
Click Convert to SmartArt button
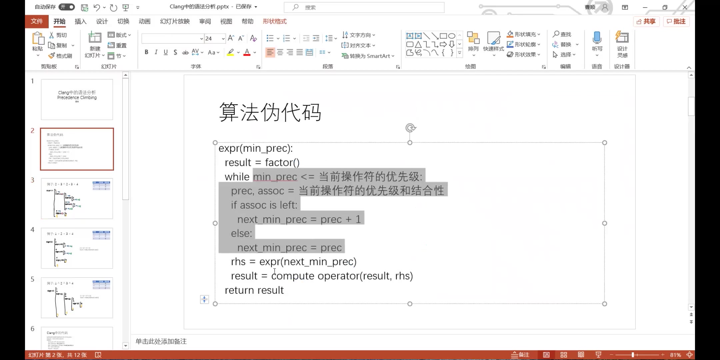(368, 56)
